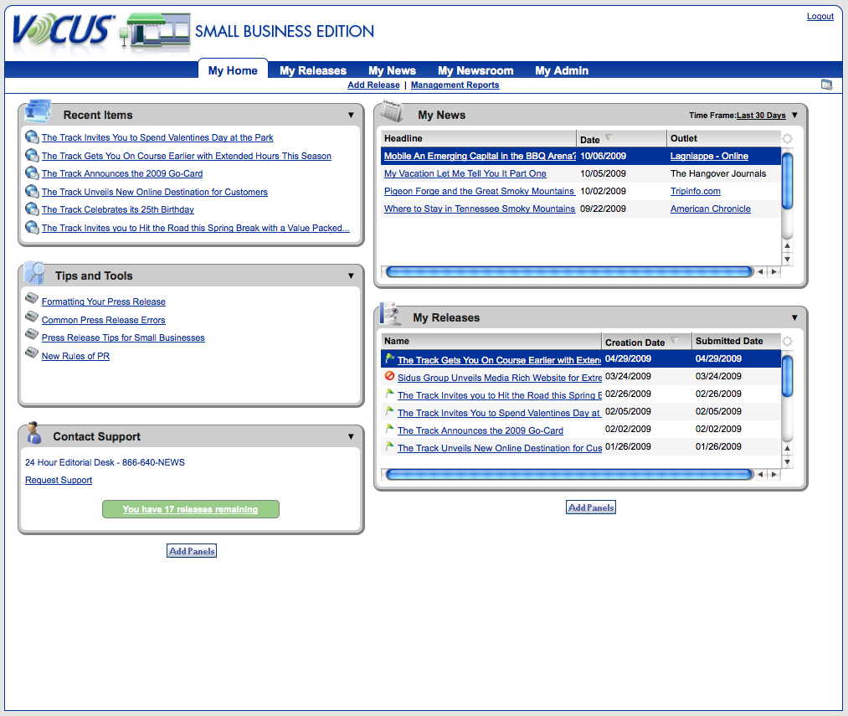Click green flag on 01/26/2009 release row
848x716 pixels.
(389, 446)
